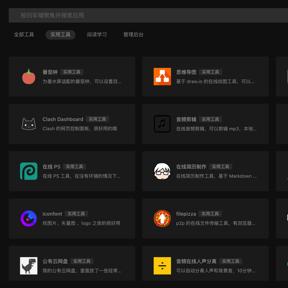Select the 实用工具 category tab
This screenshot has width=288, height=288.
coord(60,35)
